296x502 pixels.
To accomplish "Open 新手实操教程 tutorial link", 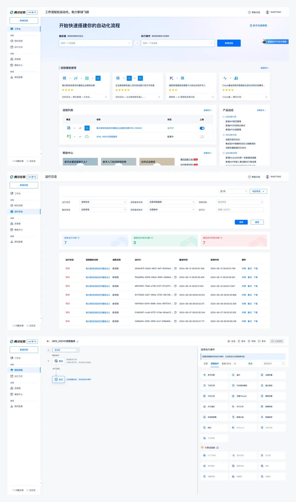I will click(x=258, y=25).
